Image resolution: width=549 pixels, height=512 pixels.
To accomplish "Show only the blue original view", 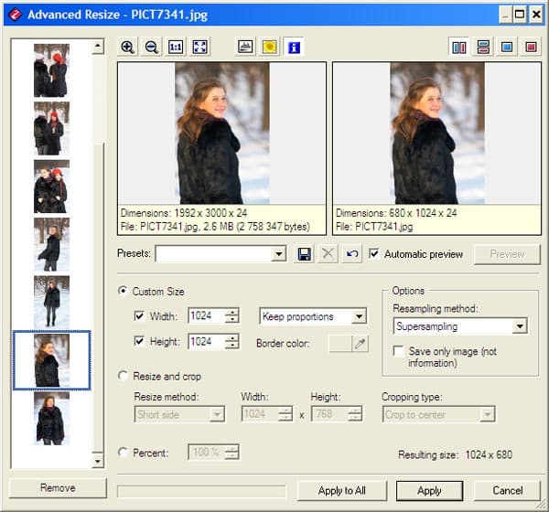I will (x=507, y=47).
